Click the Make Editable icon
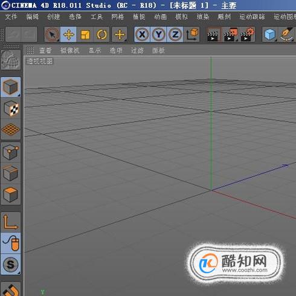Image resolution: width=296 pixels, height=296 pixels. [x=11, y=60]
